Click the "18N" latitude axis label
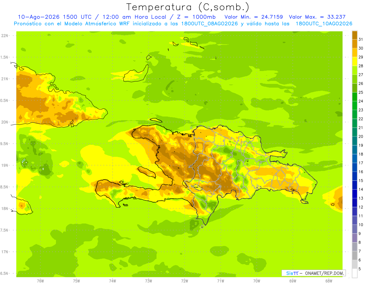 coord(5,208)
